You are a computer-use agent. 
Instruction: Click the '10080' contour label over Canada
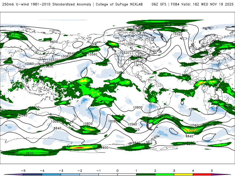[130, 44]
